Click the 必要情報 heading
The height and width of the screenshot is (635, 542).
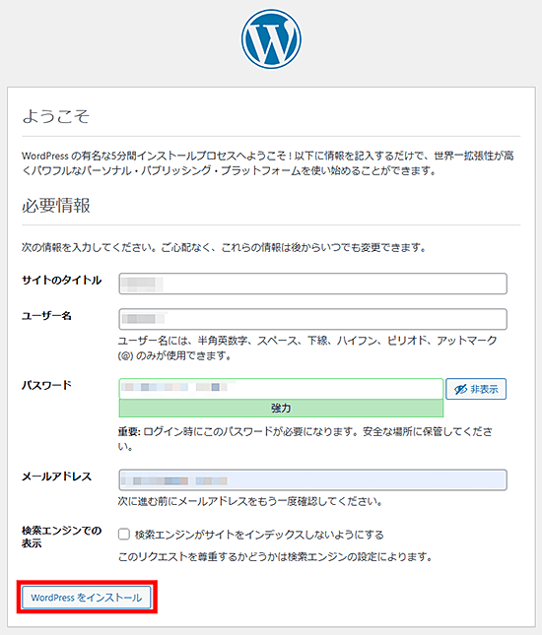point(56,206)
